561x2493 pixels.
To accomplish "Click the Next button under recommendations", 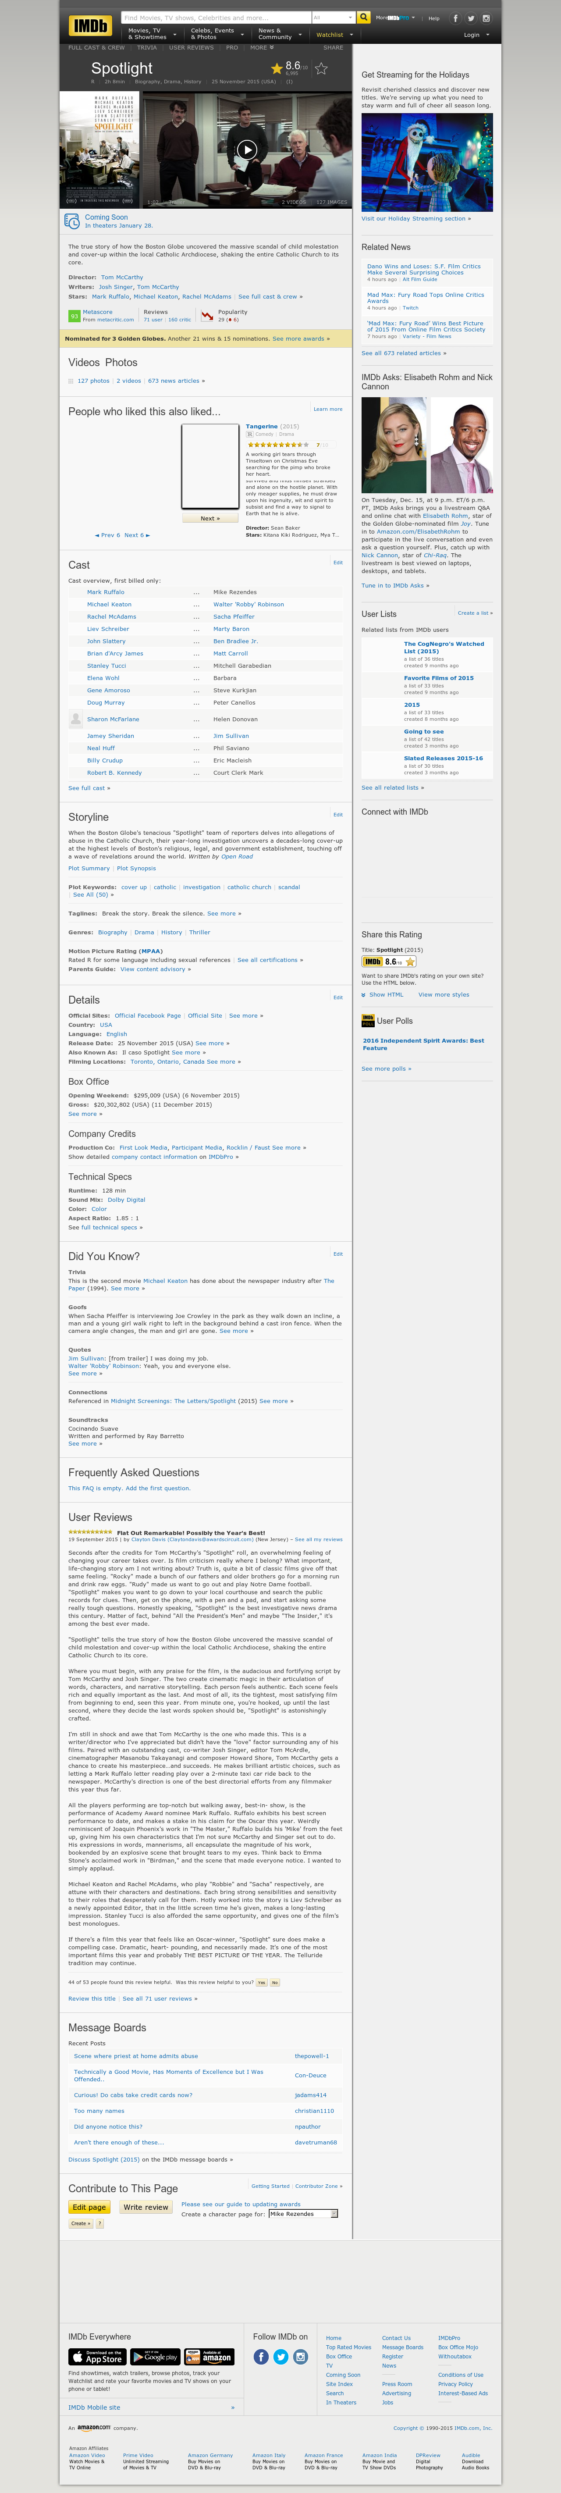I will (210, 518).
